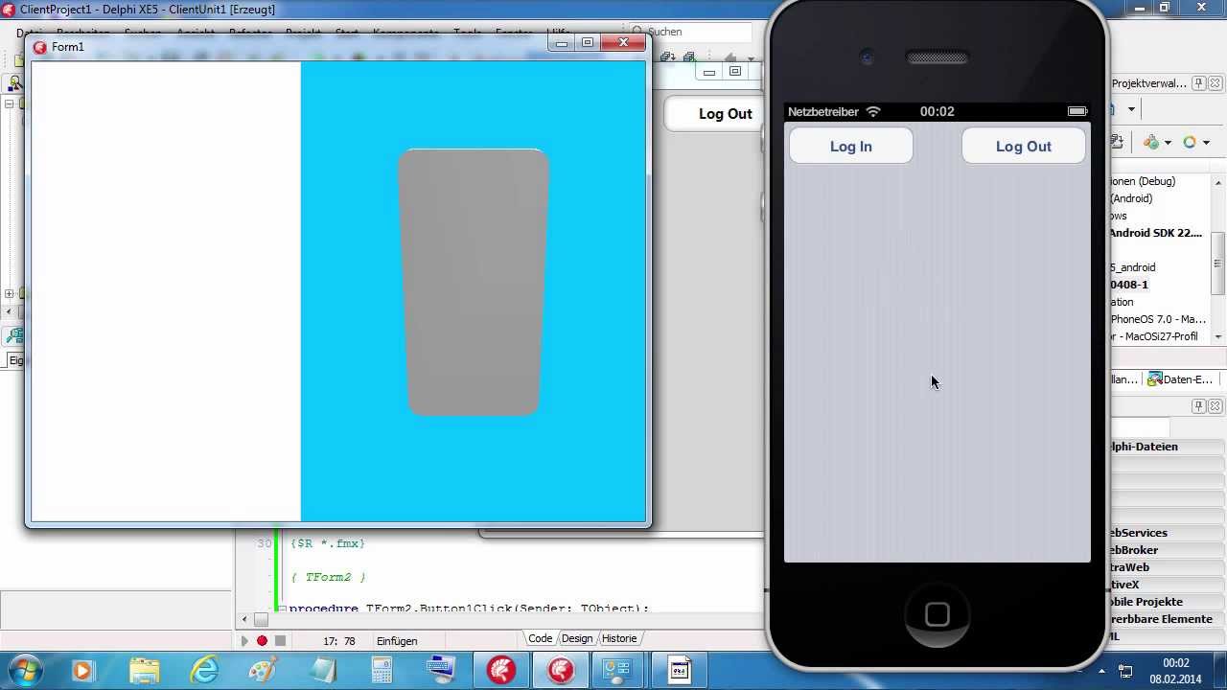Open Paint from the taskbar
Viewport: 1227px width, 690px height.
point(263,671)
